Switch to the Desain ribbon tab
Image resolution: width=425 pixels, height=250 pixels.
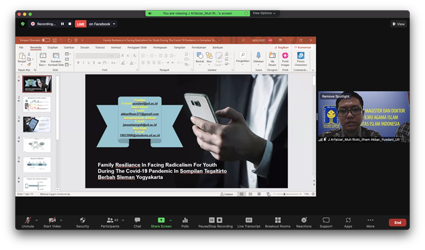tap(84, 47)
